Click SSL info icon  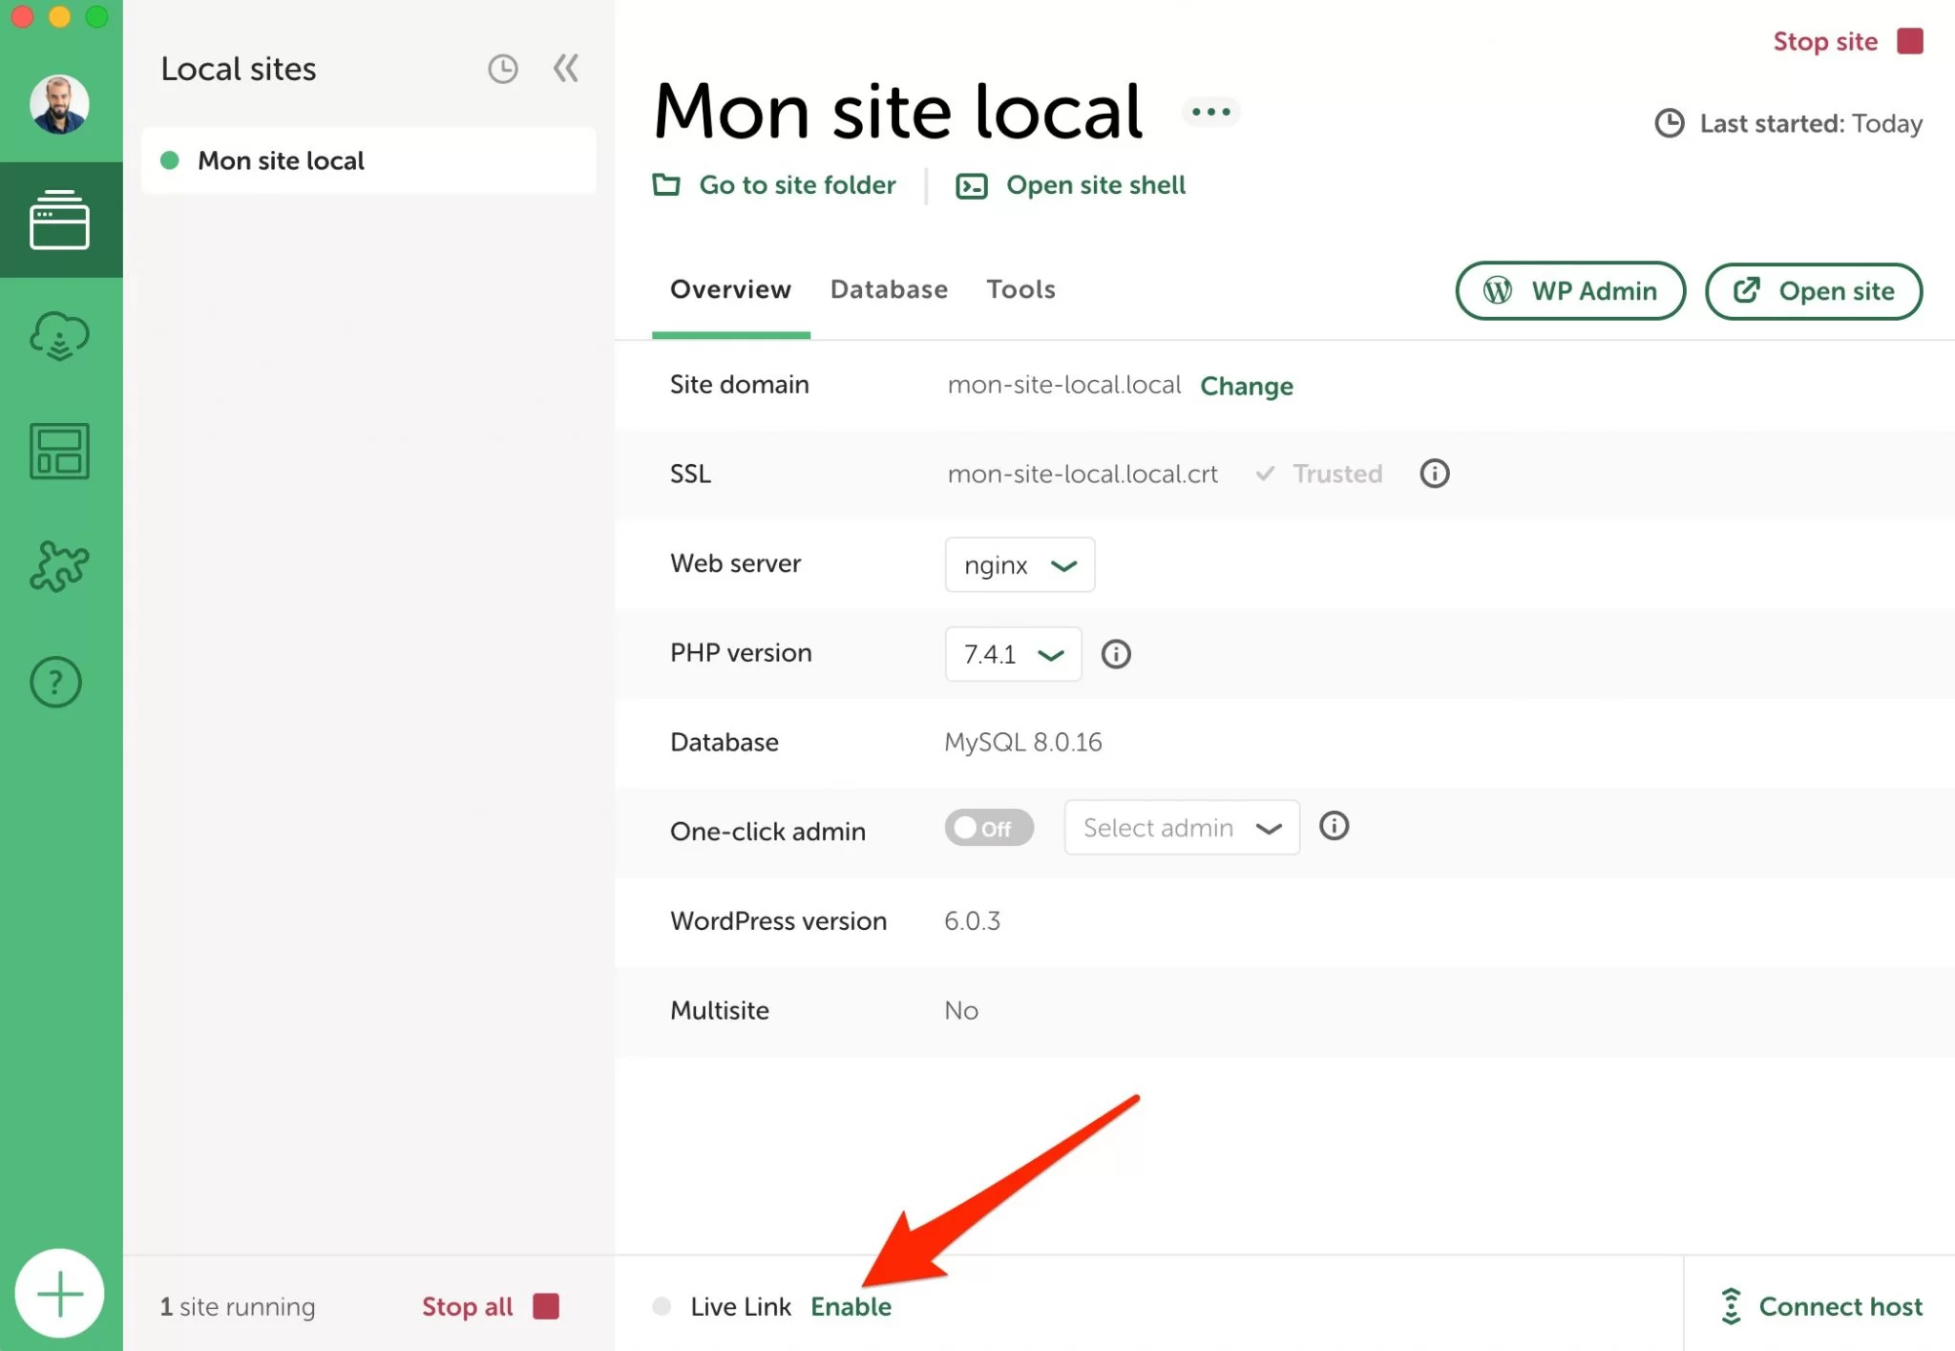(1434, 474)
